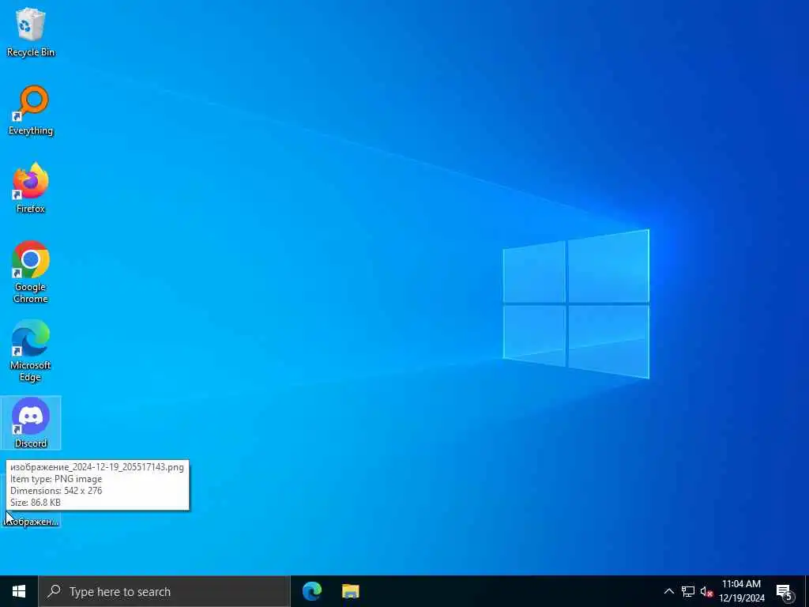This screenshot has height=607, width=809.
Task: Select the Google Chrome desktop shortcut
Action: 31,272
